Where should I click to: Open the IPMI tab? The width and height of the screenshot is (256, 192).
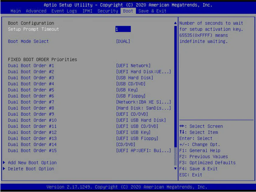[x=87, y=11]
